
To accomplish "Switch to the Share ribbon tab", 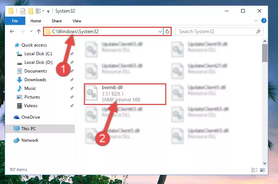I will [x=57, y=21].
